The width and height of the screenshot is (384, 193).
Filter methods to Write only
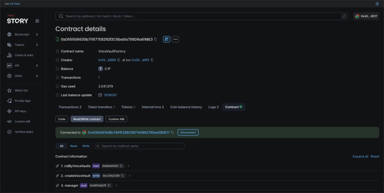point(86,146)
